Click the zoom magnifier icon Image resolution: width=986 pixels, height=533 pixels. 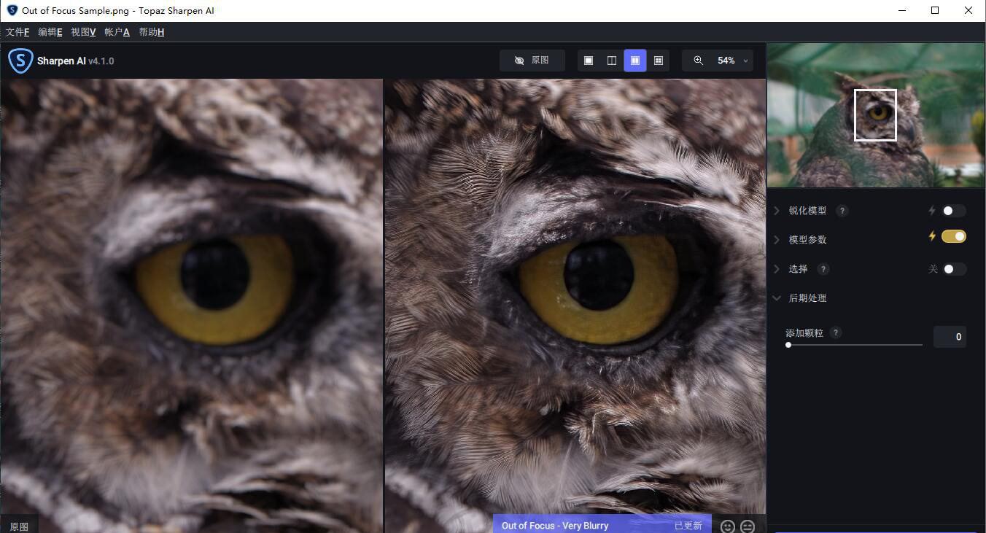699,61
